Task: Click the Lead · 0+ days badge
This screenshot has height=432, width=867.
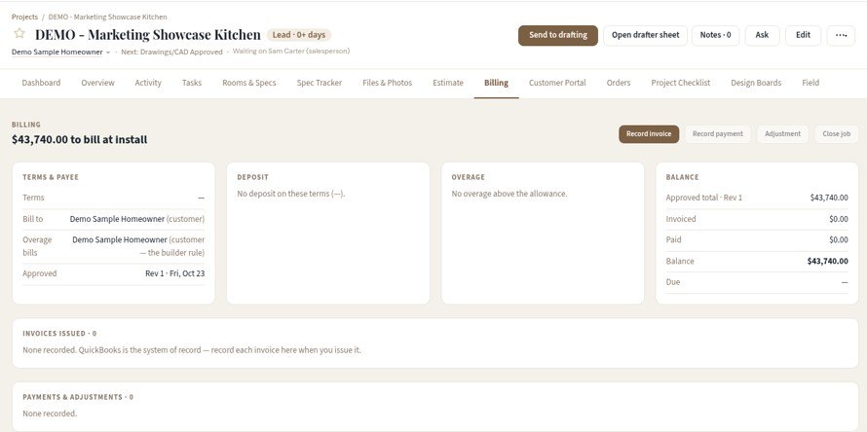Action: 299,35
